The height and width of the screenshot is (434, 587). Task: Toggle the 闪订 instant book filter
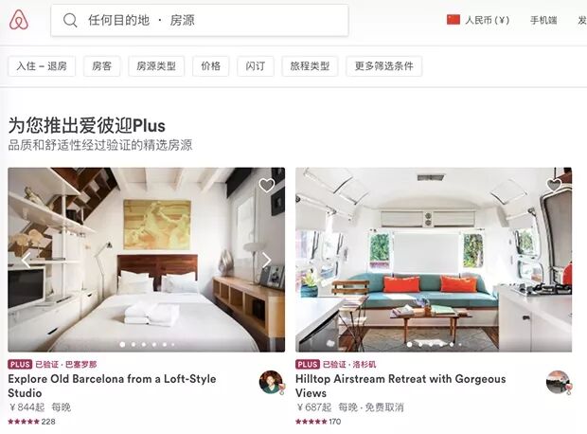pyautogui.click(x=256, y=66)
